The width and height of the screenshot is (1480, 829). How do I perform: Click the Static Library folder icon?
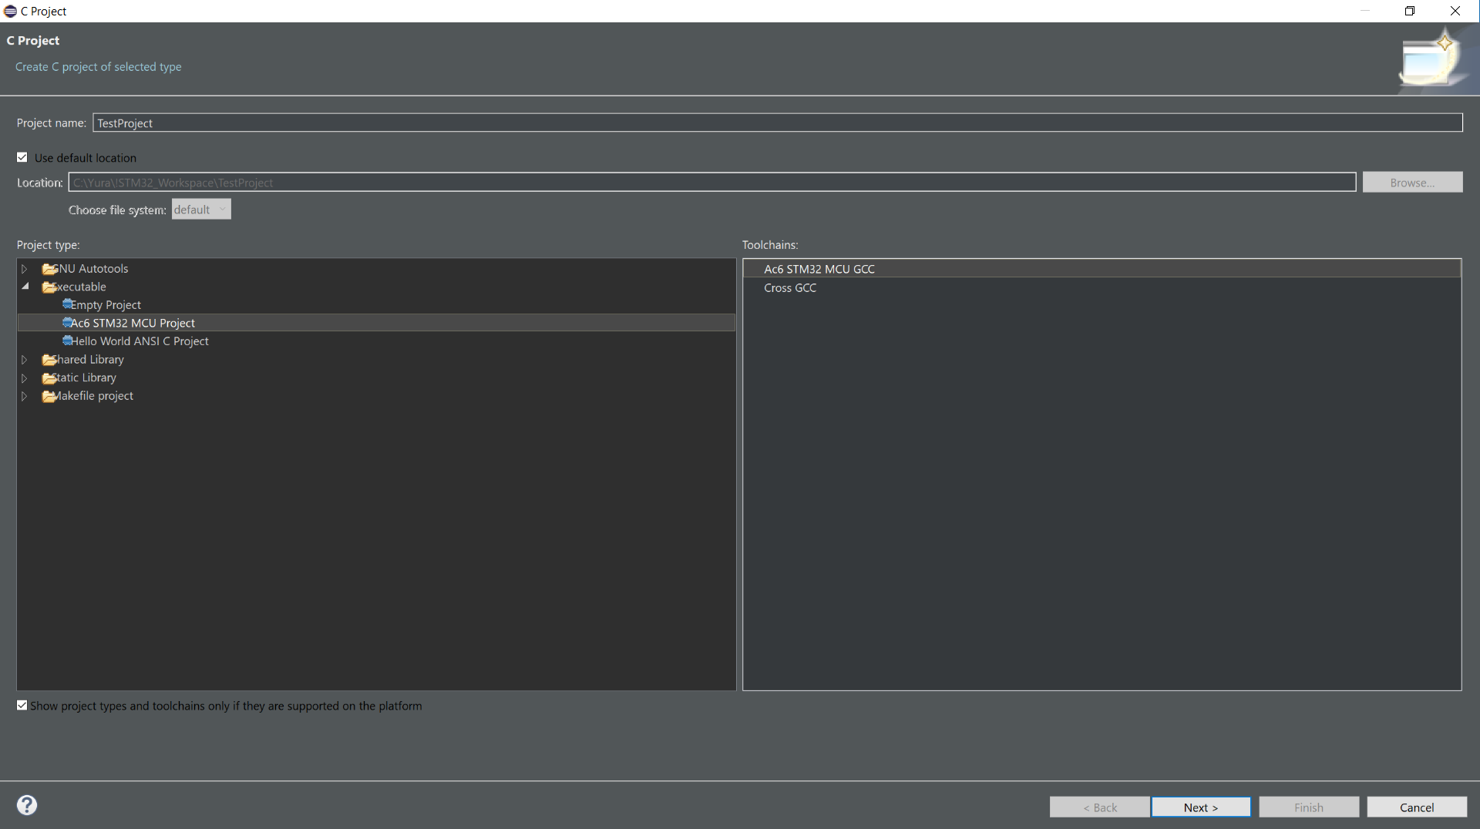pyautogui.click(x=49, y=378)
